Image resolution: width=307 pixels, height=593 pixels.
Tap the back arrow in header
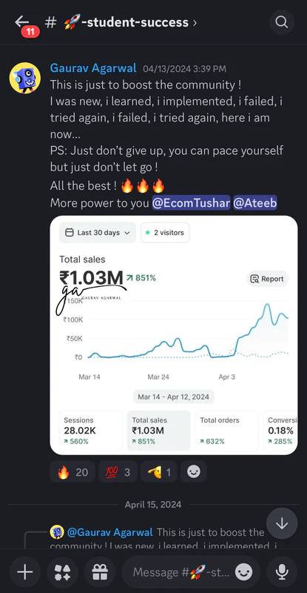click(x=22, y=21)
